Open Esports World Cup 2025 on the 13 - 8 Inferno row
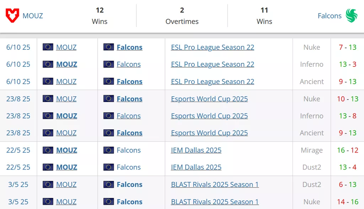 (209, 116)
